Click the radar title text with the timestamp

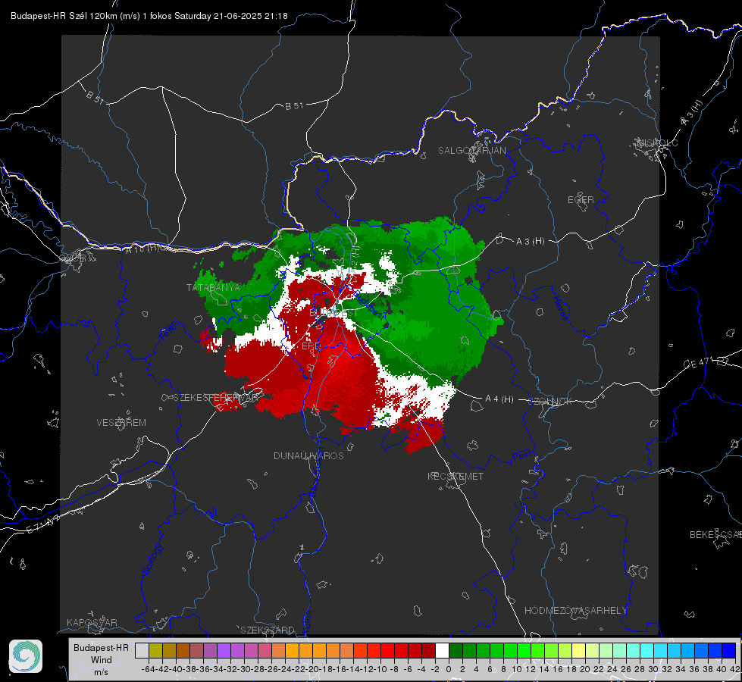point(149,16)
